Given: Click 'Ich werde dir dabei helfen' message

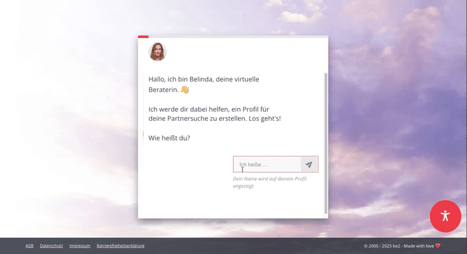Looking at the screenshot, I should click(215, 114).
